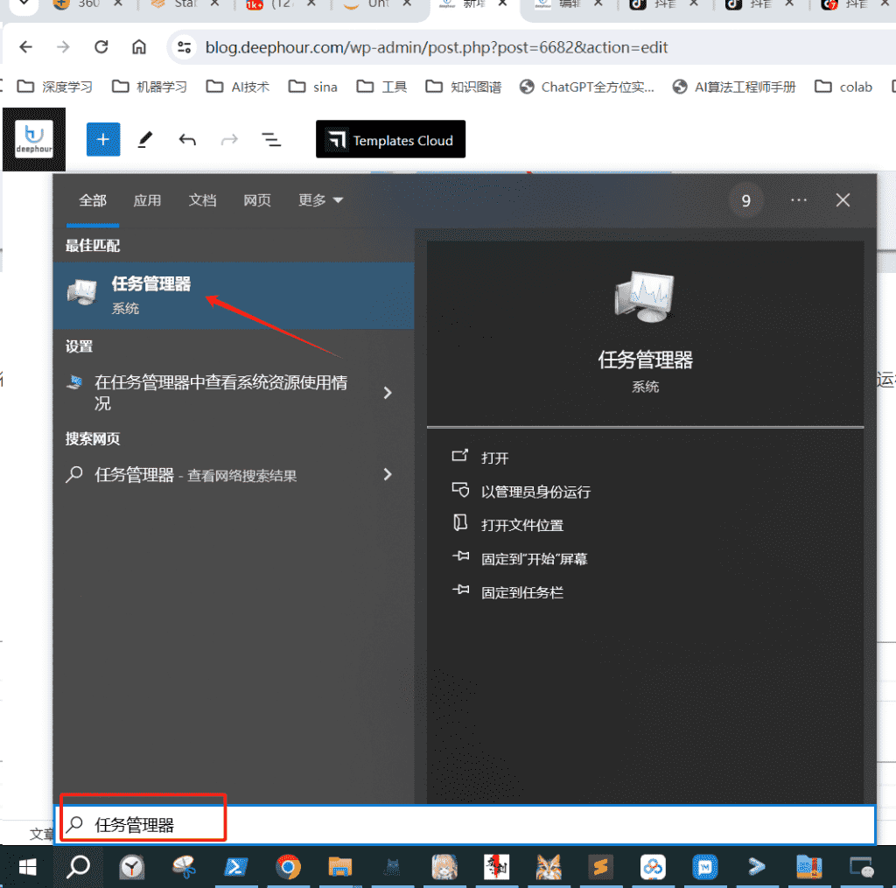Click the undo arrow in editor toolbar

coord(187,140)
